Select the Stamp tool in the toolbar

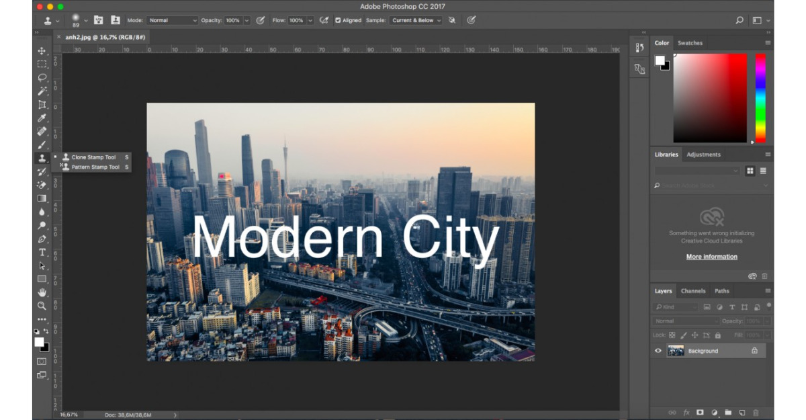tap(42, 159)
